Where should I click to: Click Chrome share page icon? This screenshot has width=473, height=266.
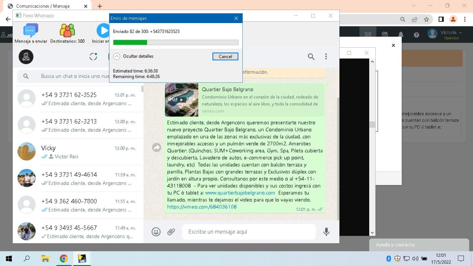point(414,19)
